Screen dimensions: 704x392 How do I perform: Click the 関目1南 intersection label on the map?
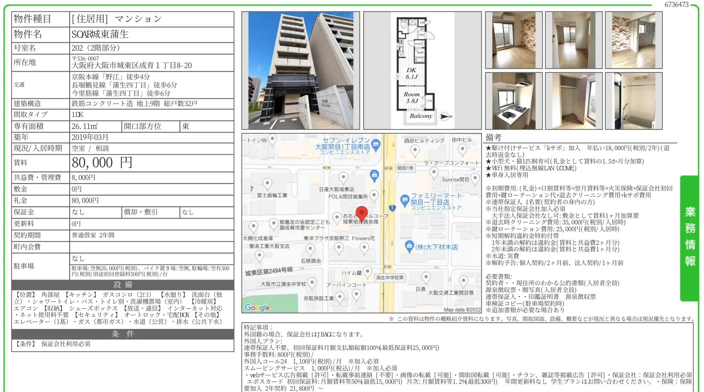click(405, 168)
